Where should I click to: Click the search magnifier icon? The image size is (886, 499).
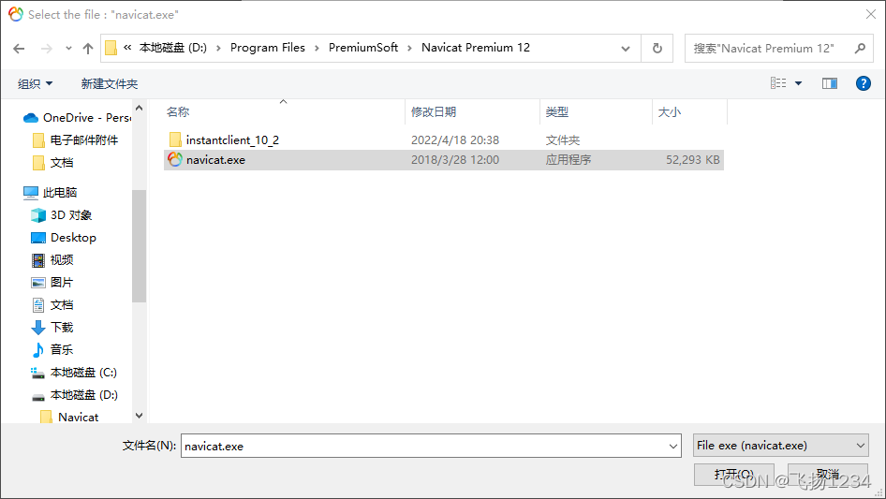pos(860,49)
